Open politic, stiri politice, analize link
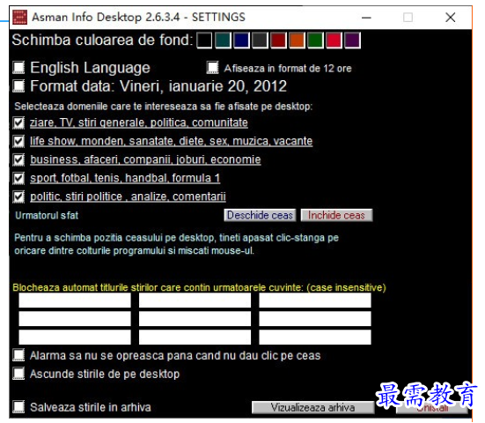The width and height of the screenshot is (485, 423). pos(128,197)
